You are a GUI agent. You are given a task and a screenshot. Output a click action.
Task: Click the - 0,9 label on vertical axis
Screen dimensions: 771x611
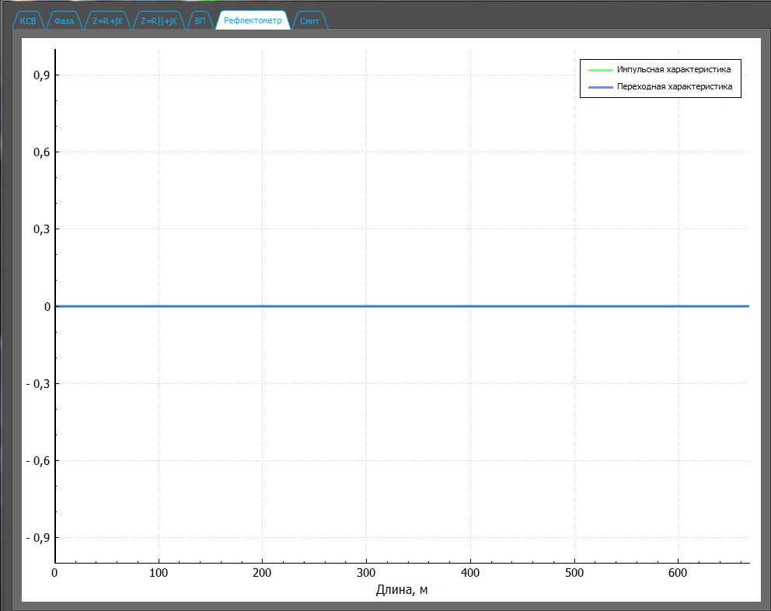(37, 538)
